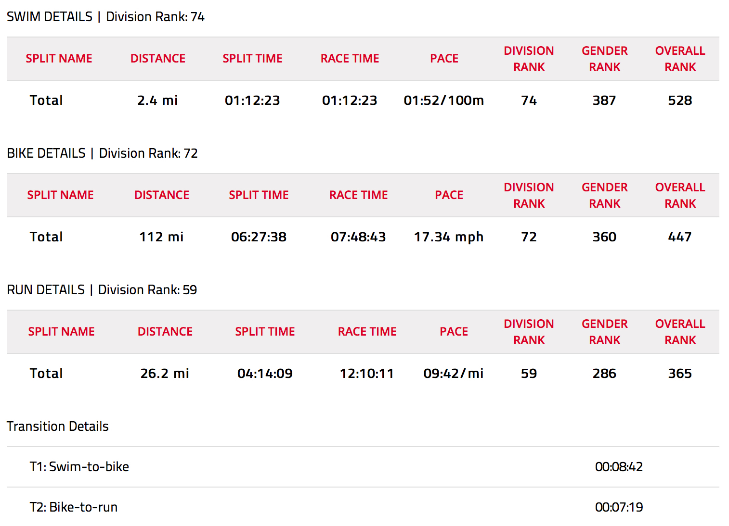Viewport: 729px width, 526px height.
Task: Click bike race time 07:48:43
Action: (x=358, y=237)
